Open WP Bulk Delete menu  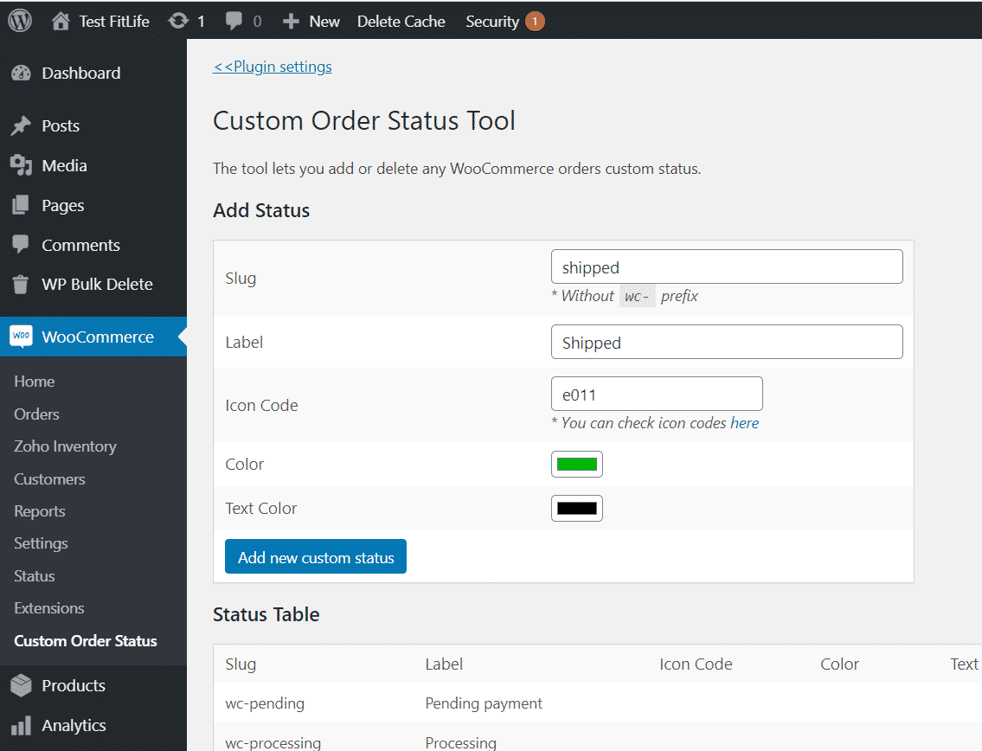(x=97, y=285)
